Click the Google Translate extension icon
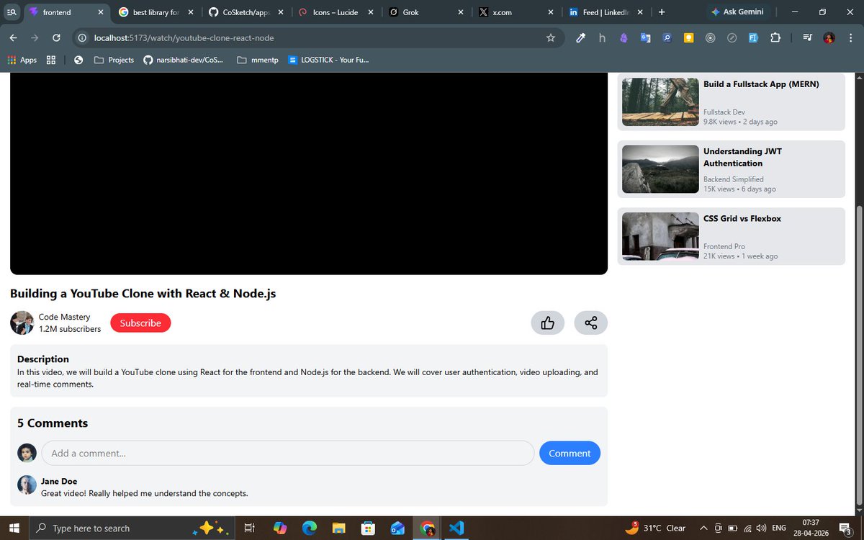The height and width of the screenshot is (540, 864). point(646,38)
